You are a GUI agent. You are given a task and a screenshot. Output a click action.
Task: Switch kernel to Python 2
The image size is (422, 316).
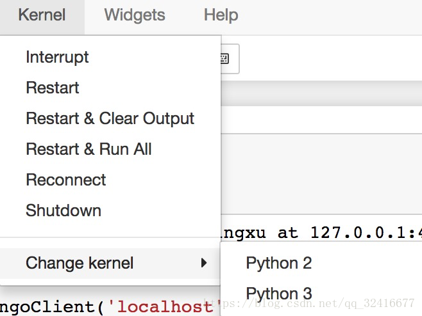tap(321, 263)
